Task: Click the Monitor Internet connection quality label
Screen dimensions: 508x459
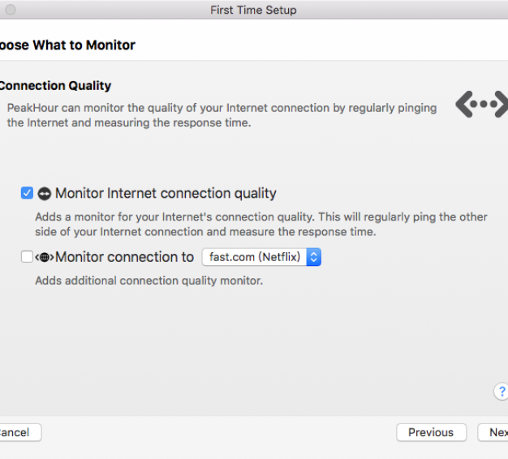Action: click(x=166, y=193)
